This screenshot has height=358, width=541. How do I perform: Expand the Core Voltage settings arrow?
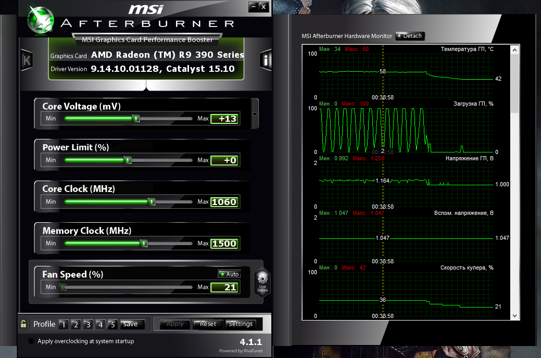point(255,114)
